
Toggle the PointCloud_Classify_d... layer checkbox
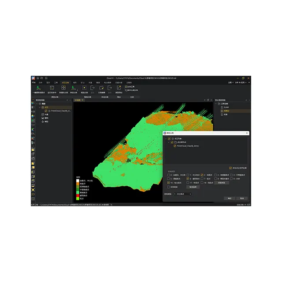click(46, 111)
